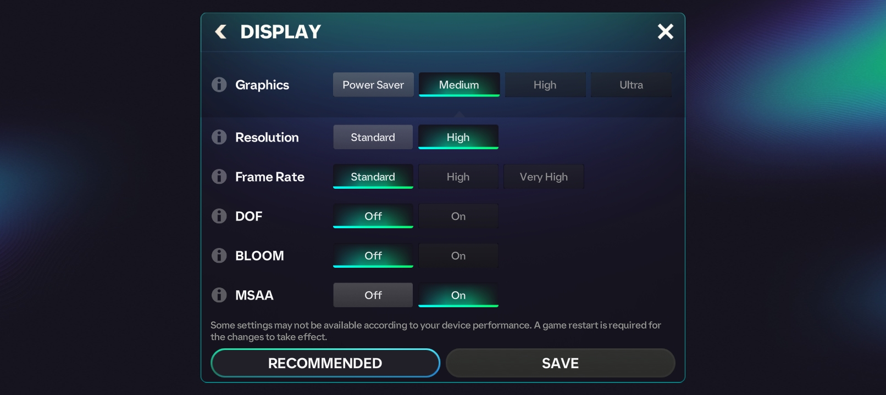Click the info icon next to Graphics
Screen dimensions: 886x395
click(x=219, y=84)
